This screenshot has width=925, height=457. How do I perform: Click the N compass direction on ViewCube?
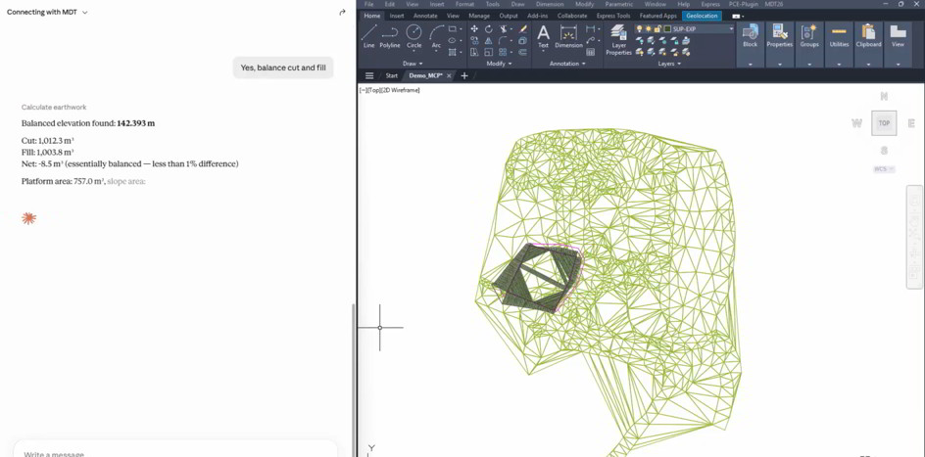(884, 97)
